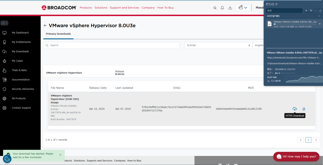
Task: Go back using the arrow beside page title
Action: 45,26
